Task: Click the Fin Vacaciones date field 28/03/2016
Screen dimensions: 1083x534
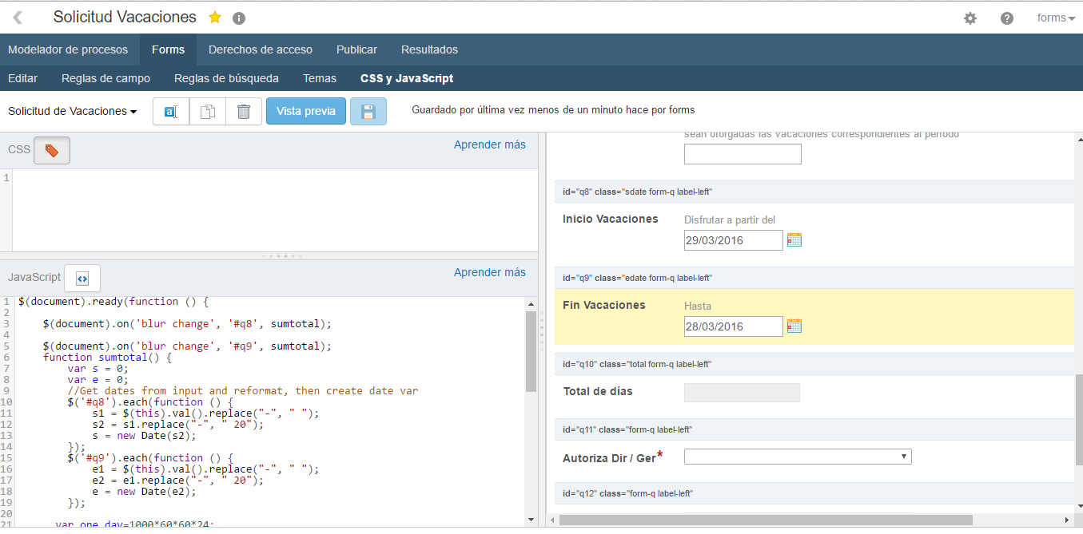Action: tap(734, 326)
